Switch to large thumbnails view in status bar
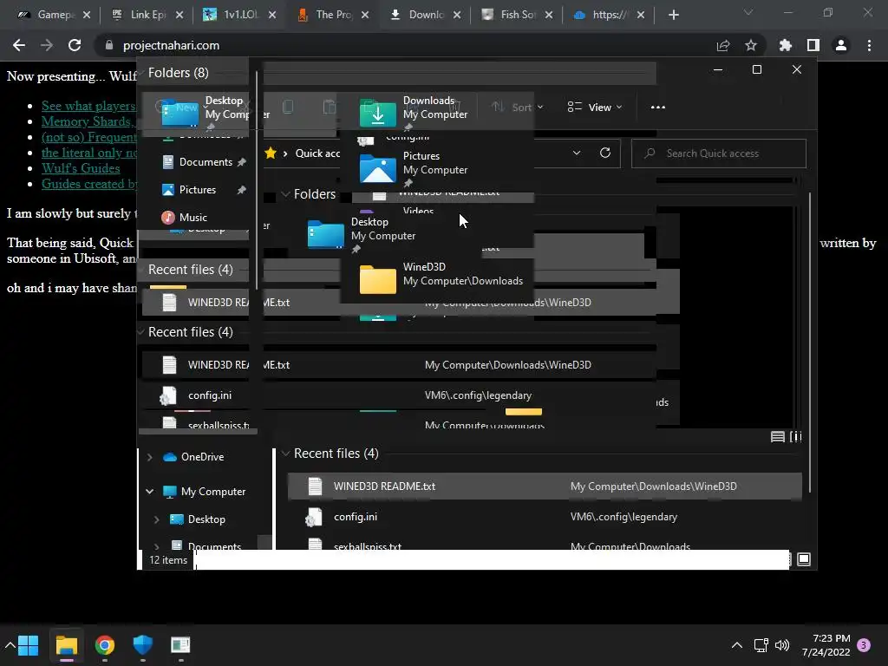Screen dimensions: 888x666 click(804, 559)
